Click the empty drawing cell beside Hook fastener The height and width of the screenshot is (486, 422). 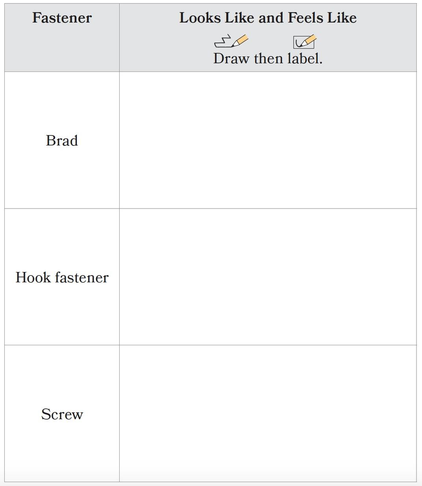tap(268, 277)
